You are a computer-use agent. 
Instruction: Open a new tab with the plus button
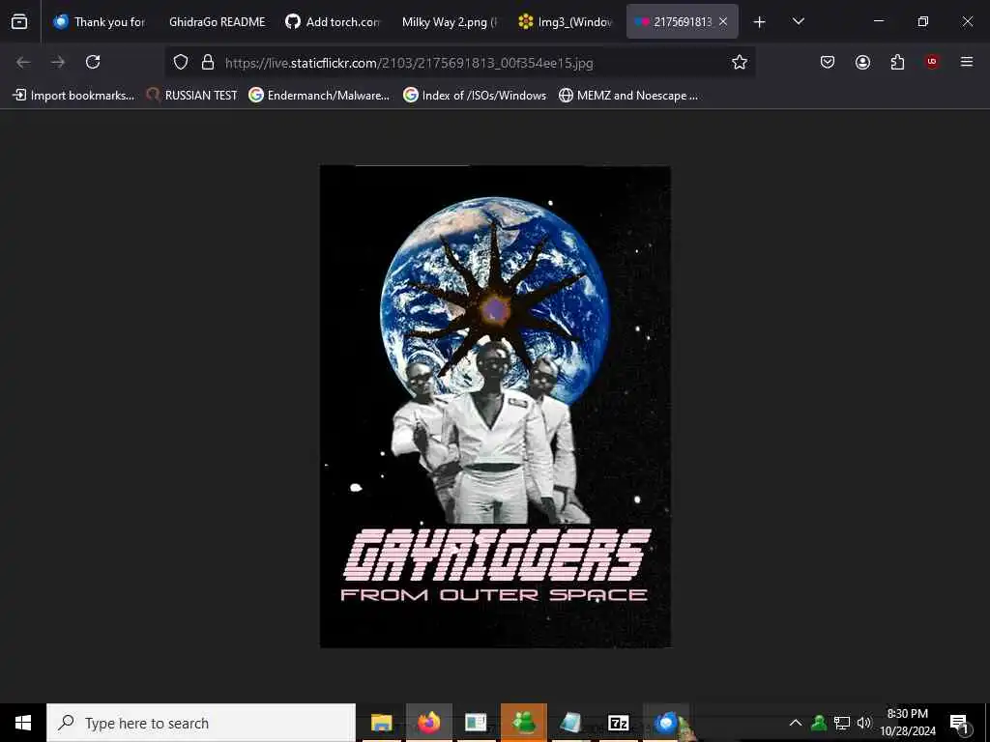pyautogui.click(x=760, y=22)
